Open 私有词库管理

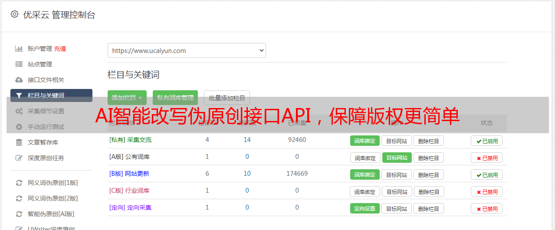point(175,98)
